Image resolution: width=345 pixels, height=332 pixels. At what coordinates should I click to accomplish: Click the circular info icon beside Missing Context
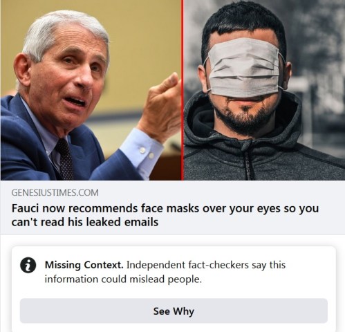point(28,265)
